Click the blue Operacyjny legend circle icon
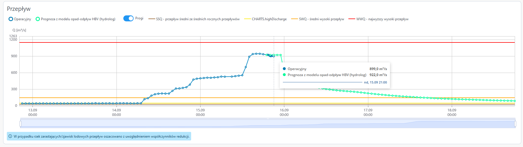 [11, 19]
